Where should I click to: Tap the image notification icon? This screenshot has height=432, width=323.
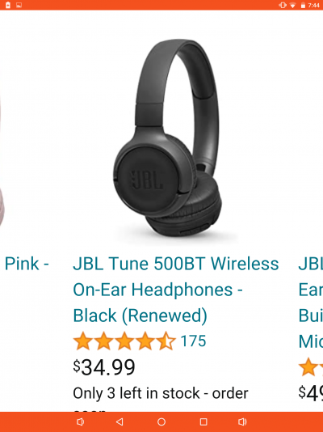[19, 5]
